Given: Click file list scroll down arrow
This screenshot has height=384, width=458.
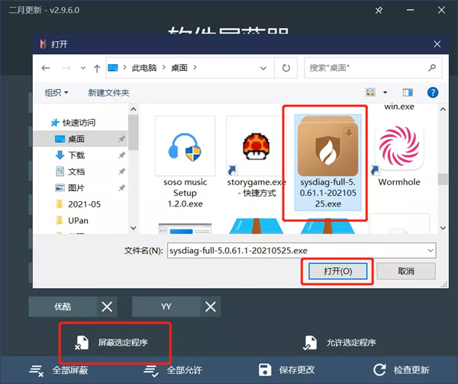Looking at the screenshot, I should pyautogui.click(x=443, y=228).
